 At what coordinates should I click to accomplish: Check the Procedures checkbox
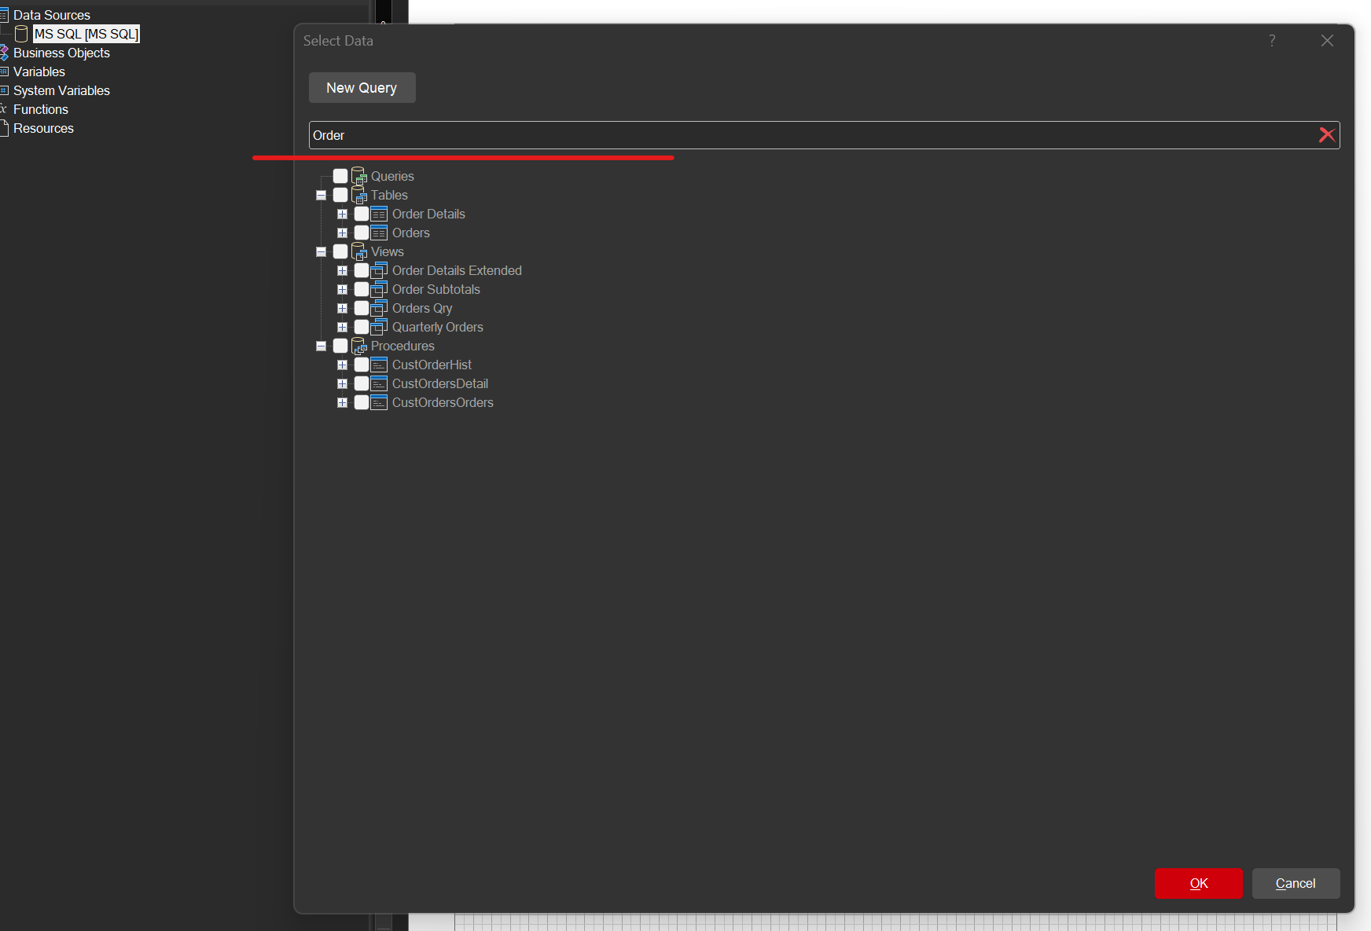point(340,346)
